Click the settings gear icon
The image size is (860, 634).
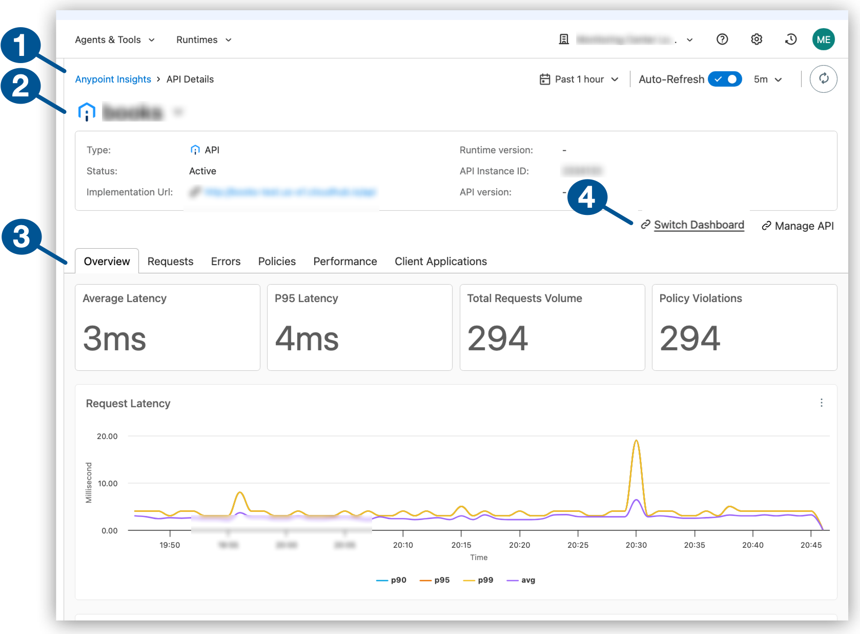pos(756,39)
